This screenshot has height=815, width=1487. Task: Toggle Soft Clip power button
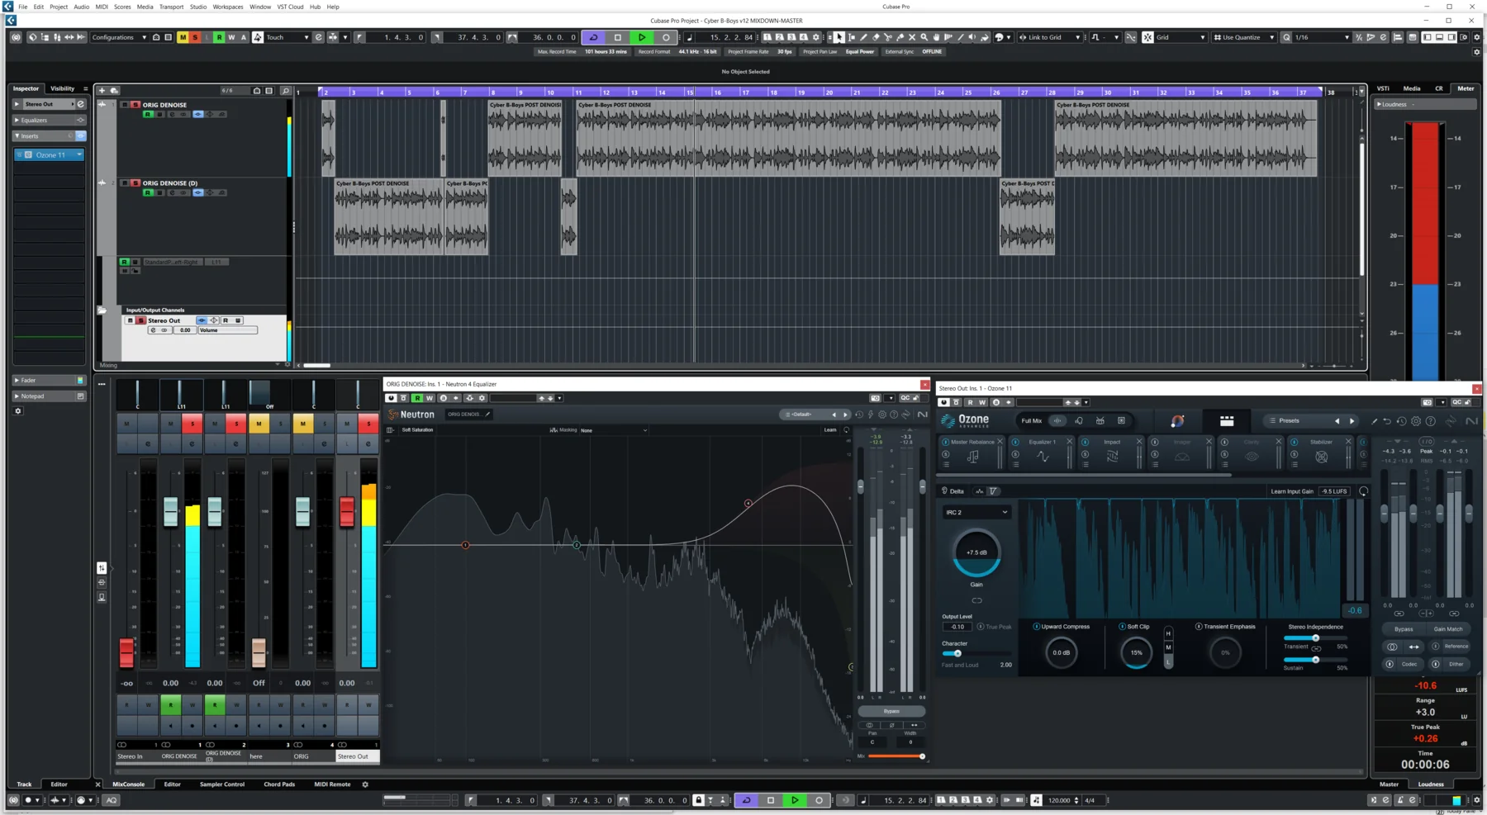[1122, 627]
